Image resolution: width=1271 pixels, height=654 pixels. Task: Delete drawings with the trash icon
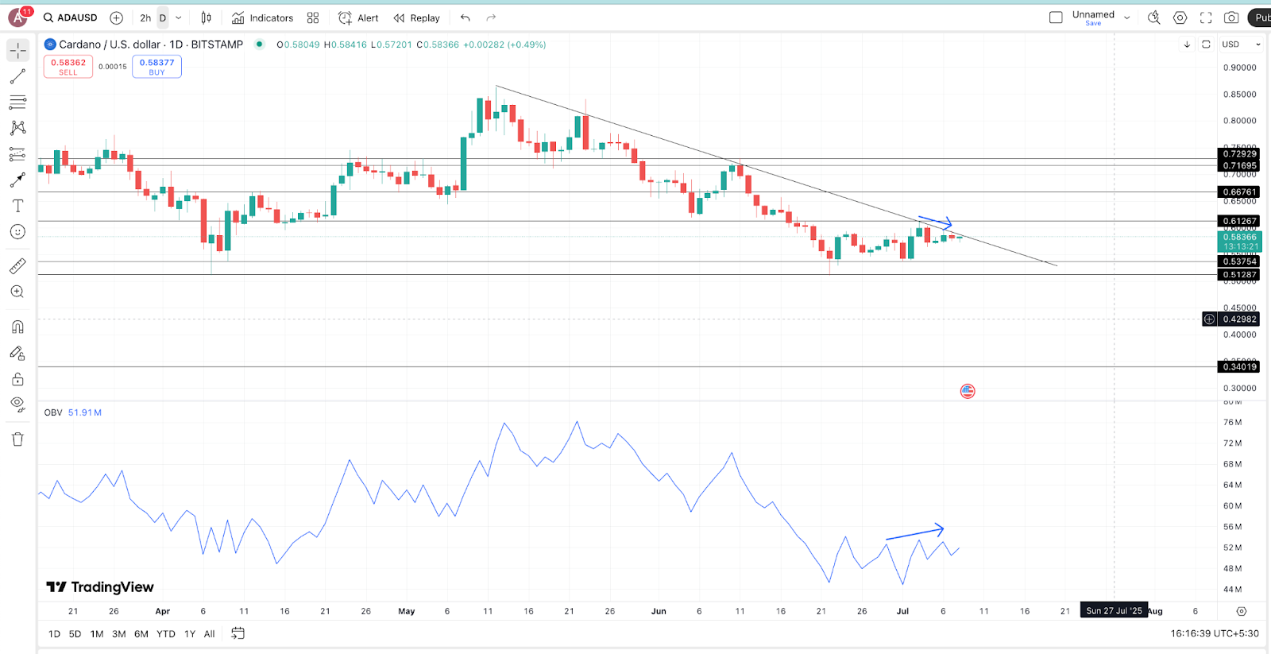click(17, 439)
